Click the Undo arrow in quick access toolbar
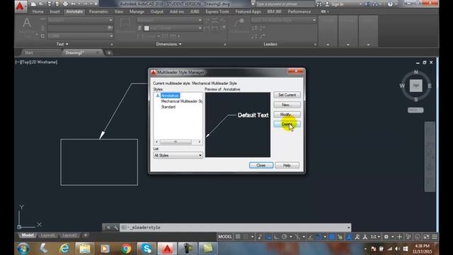The image size is (453, 255). coord(74,4)
